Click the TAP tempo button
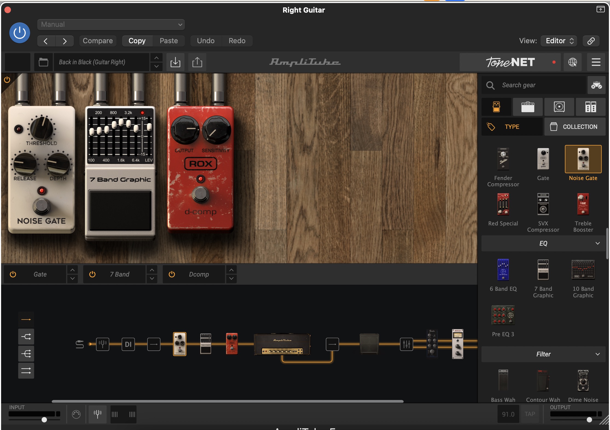The width and height of the screenshot is (610, 430). (530, 414)
